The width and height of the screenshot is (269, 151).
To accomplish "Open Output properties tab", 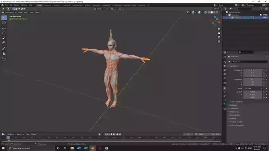I will (x=224, y=66).
